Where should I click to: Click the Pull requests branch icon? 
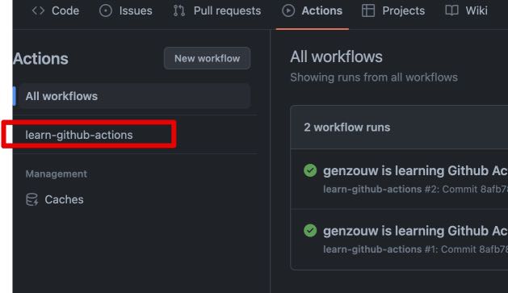pos(178,10)
